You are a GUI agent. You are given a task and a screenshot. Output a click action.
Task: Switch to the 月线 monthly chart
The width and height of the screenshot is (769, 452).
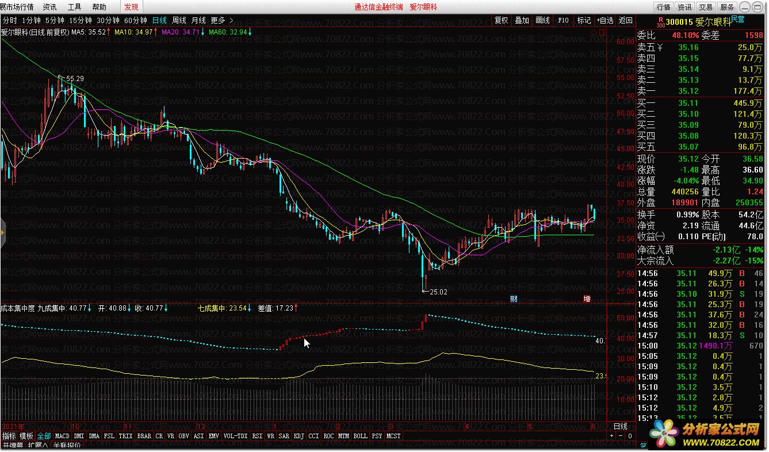[x=198, y=20]
